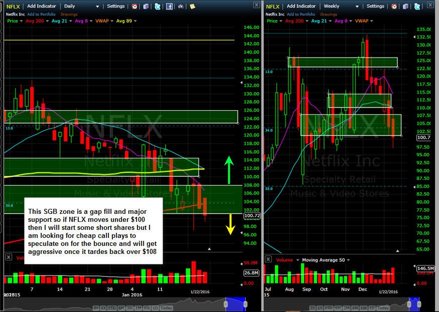Open the alarm clock icon in the Weekly chart
This screenshot has width=439, height=312.
pyautogui.click(x=394, y=6)
